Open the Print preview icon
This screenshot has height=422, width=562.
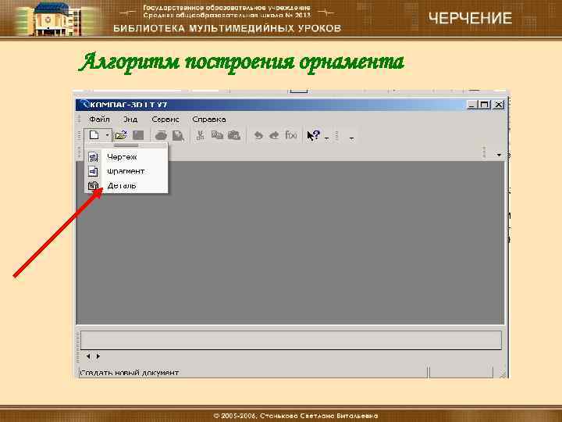click(178, 136)
